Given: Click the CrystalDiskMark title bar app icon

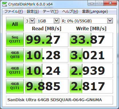Looking at the screenshot, I should (5, 4).
